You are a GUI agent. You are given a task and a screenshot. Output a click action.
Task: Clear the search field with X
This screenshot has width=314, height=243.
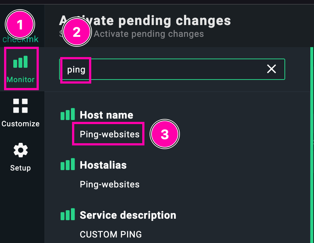click(x=272, y=69)
